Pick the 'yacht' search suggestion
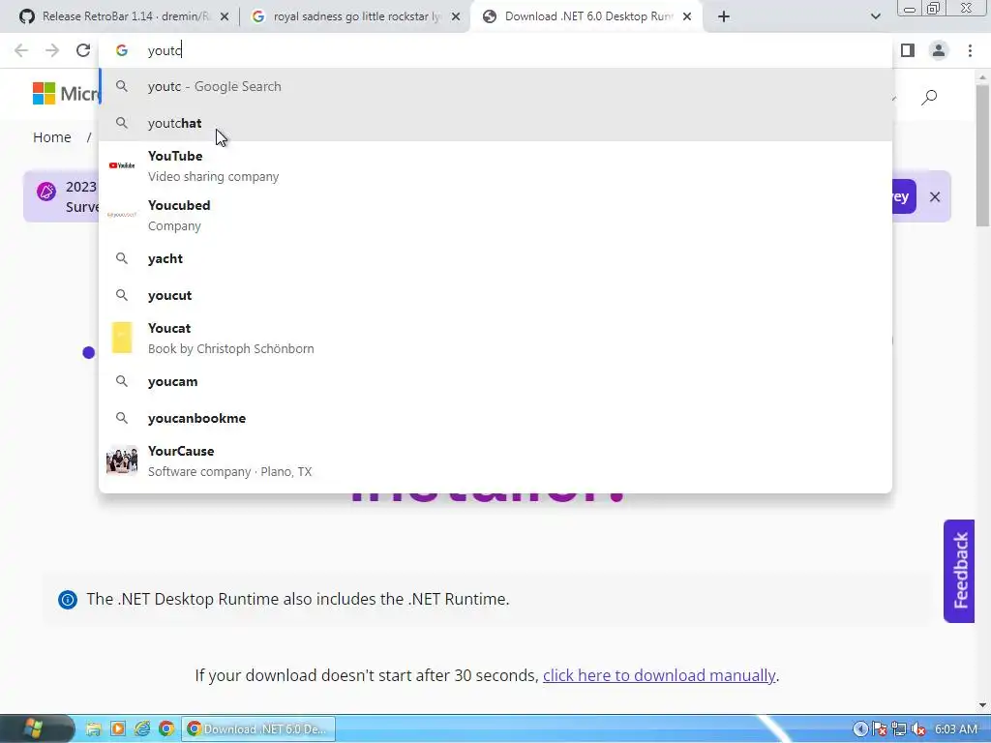Image resolution: width=991 pixels, height=743 pixels. click(495, 258)
